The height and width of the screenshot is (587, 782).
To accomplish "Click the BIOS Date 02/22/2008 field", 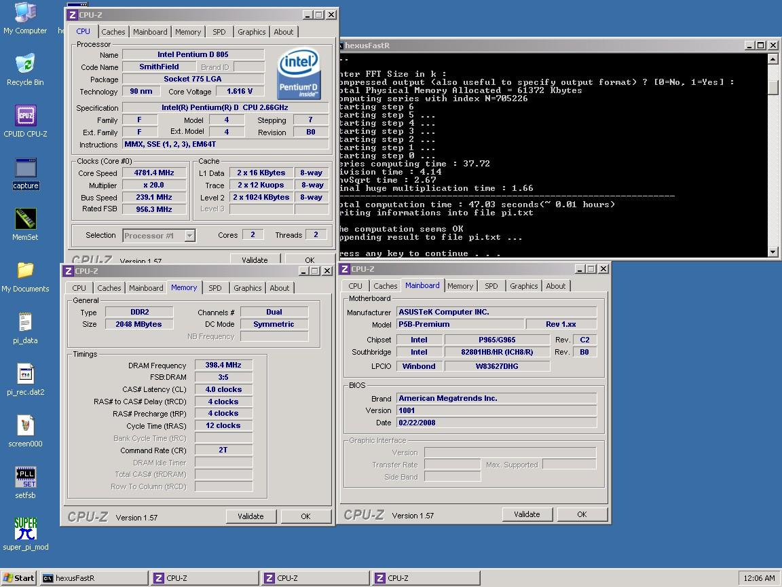I will (x=497, y=423).
